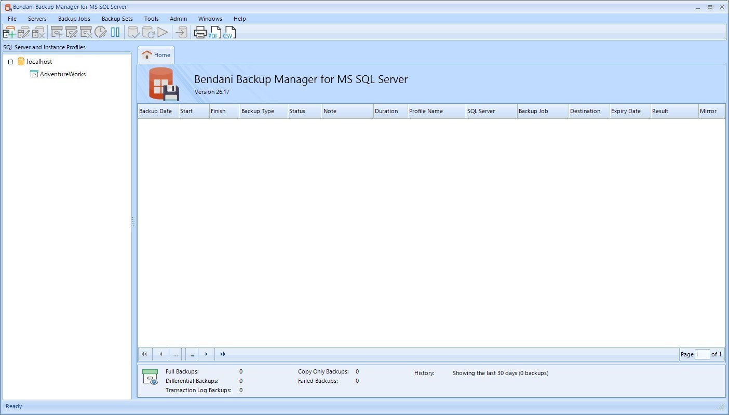
Task: Sort by Duration column header
Action: click(x=390, y=111)
